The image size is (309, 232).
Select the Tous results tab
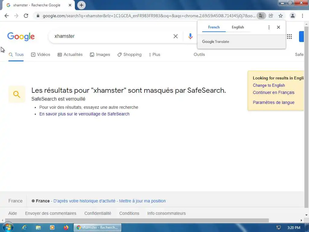coord(16,55)
